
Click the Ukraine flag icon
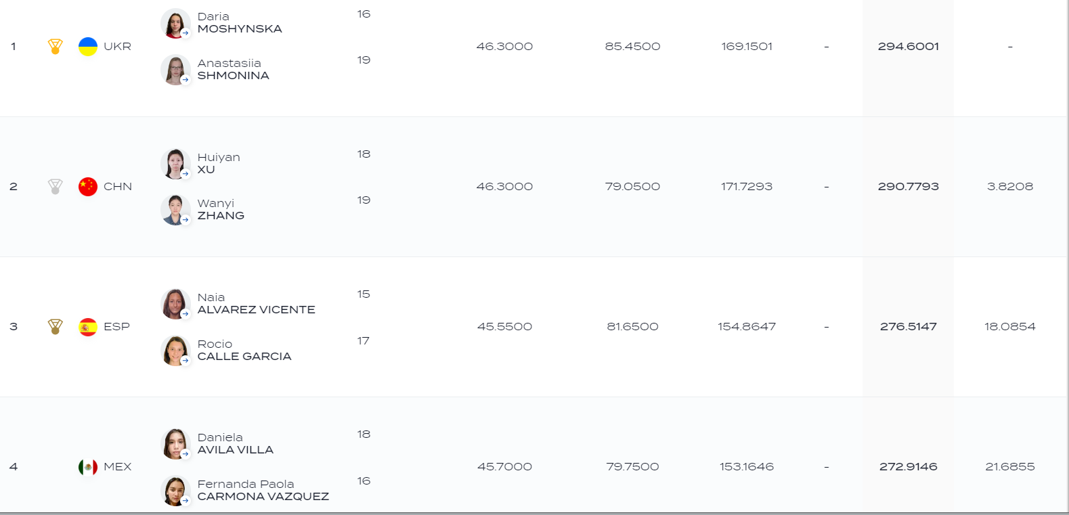coord(88,47)
